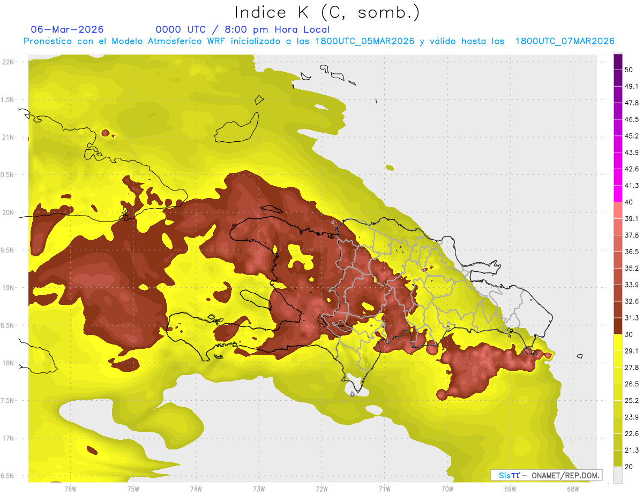Select the brown swatch between 30 and 31.3
This screenshot has width=643, height=496.
[x=618, y=326]
